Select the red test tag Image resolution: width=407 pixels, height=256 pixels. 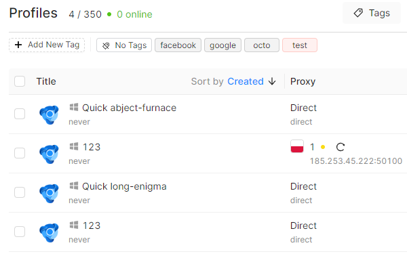pyautogui.click(x=300, y=45)
